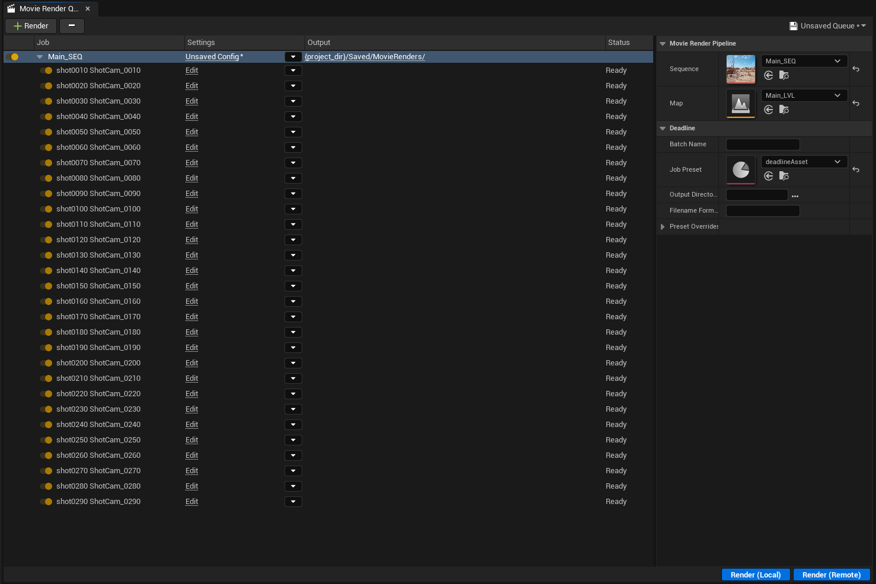
Task: Disable the shot0290 ShotCam_0290 job
Action: pyautogui.click(x=47, y=502)
